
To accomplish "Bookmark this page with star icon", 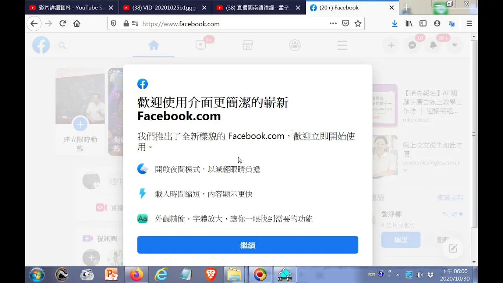I will 358,24.
